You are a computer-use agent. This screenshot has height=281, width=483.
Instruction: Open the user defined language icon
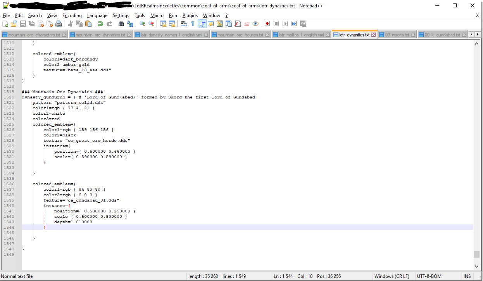pos(211,24)
